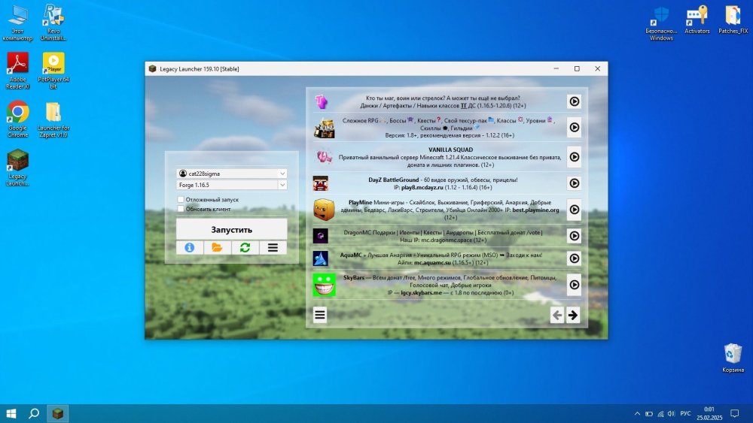The width and height of the screenshot is (753, 423).
Task: Go to next server page arrow
Action: coord(573,315)
